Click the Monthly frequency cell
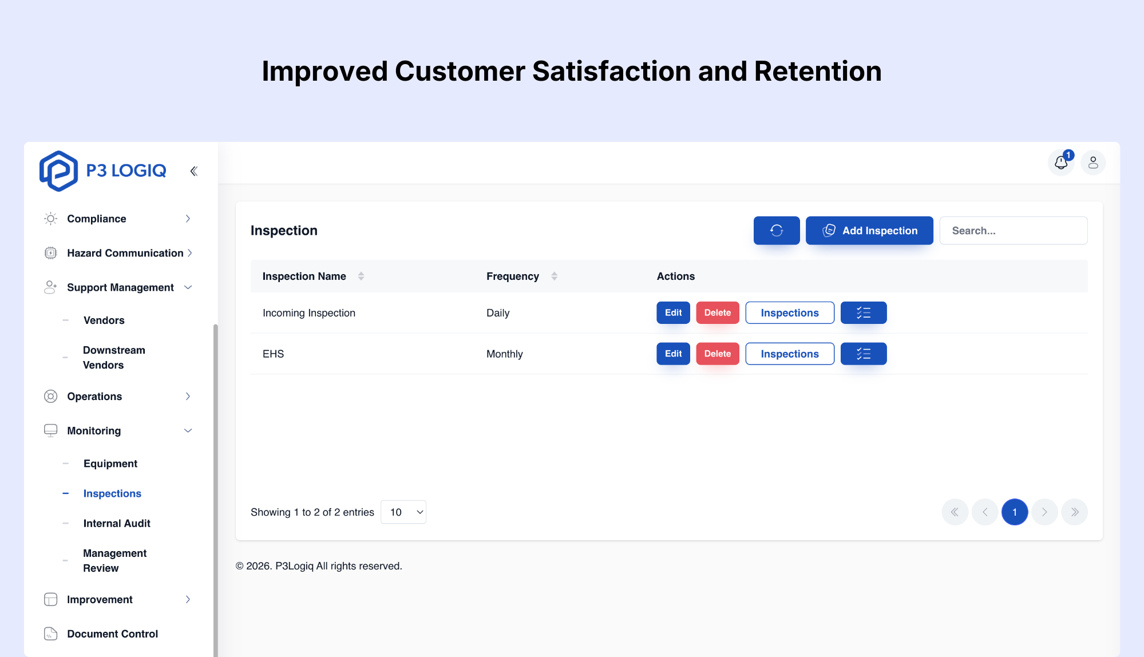The image size is (1144, 657). [504, 354]
